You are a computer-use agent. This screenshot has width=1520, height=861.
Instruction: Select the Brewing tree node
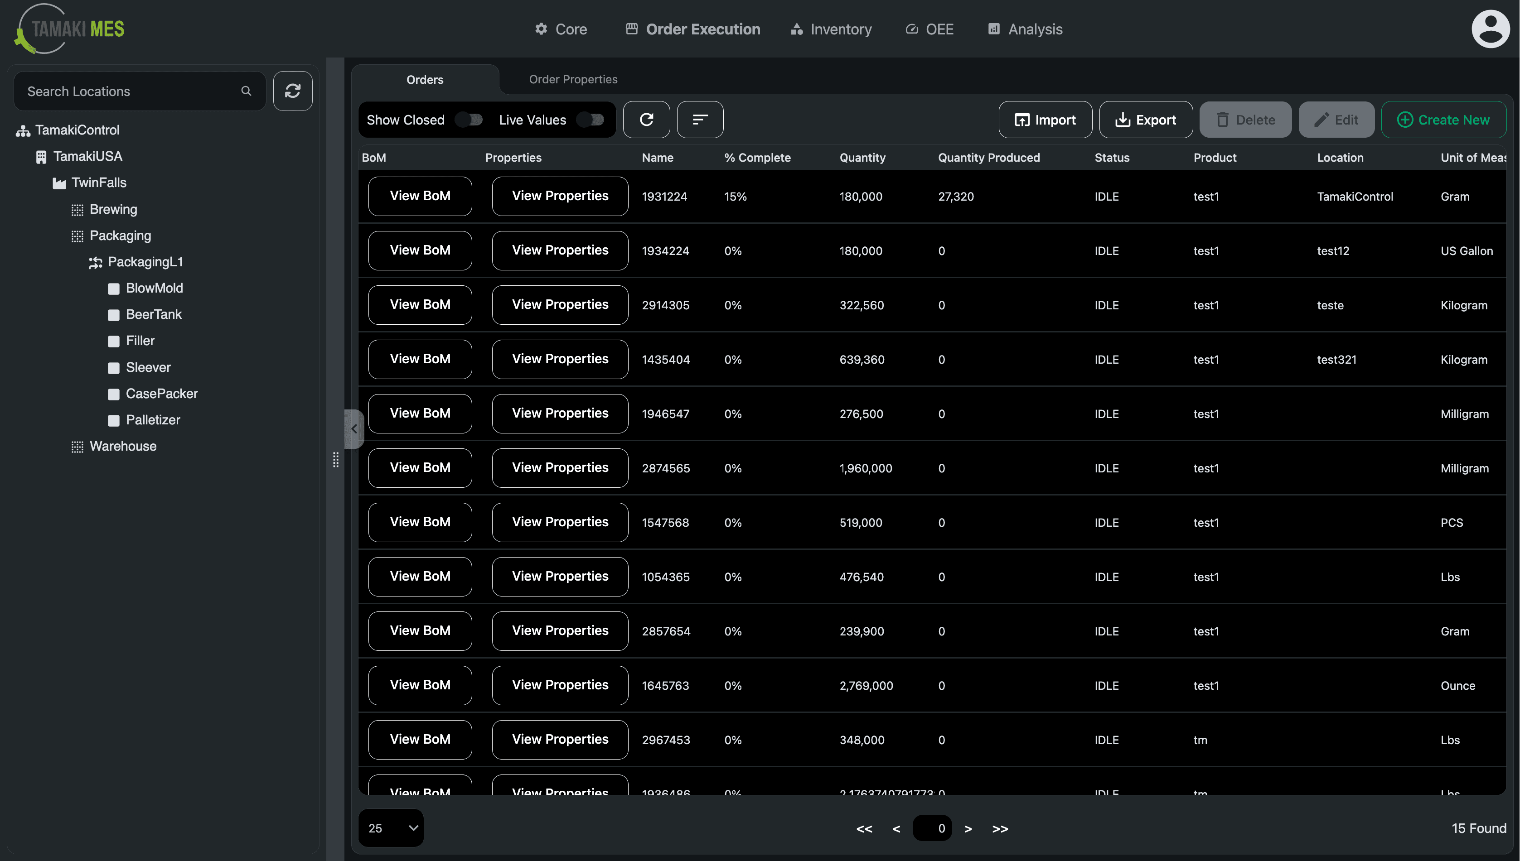[113, 209]
